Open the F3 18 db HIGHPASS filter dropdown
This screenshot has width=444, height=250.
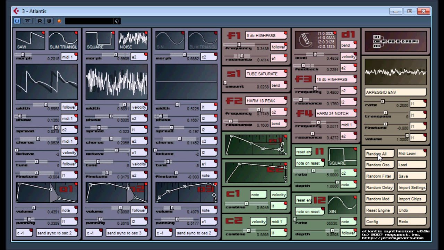336,79
